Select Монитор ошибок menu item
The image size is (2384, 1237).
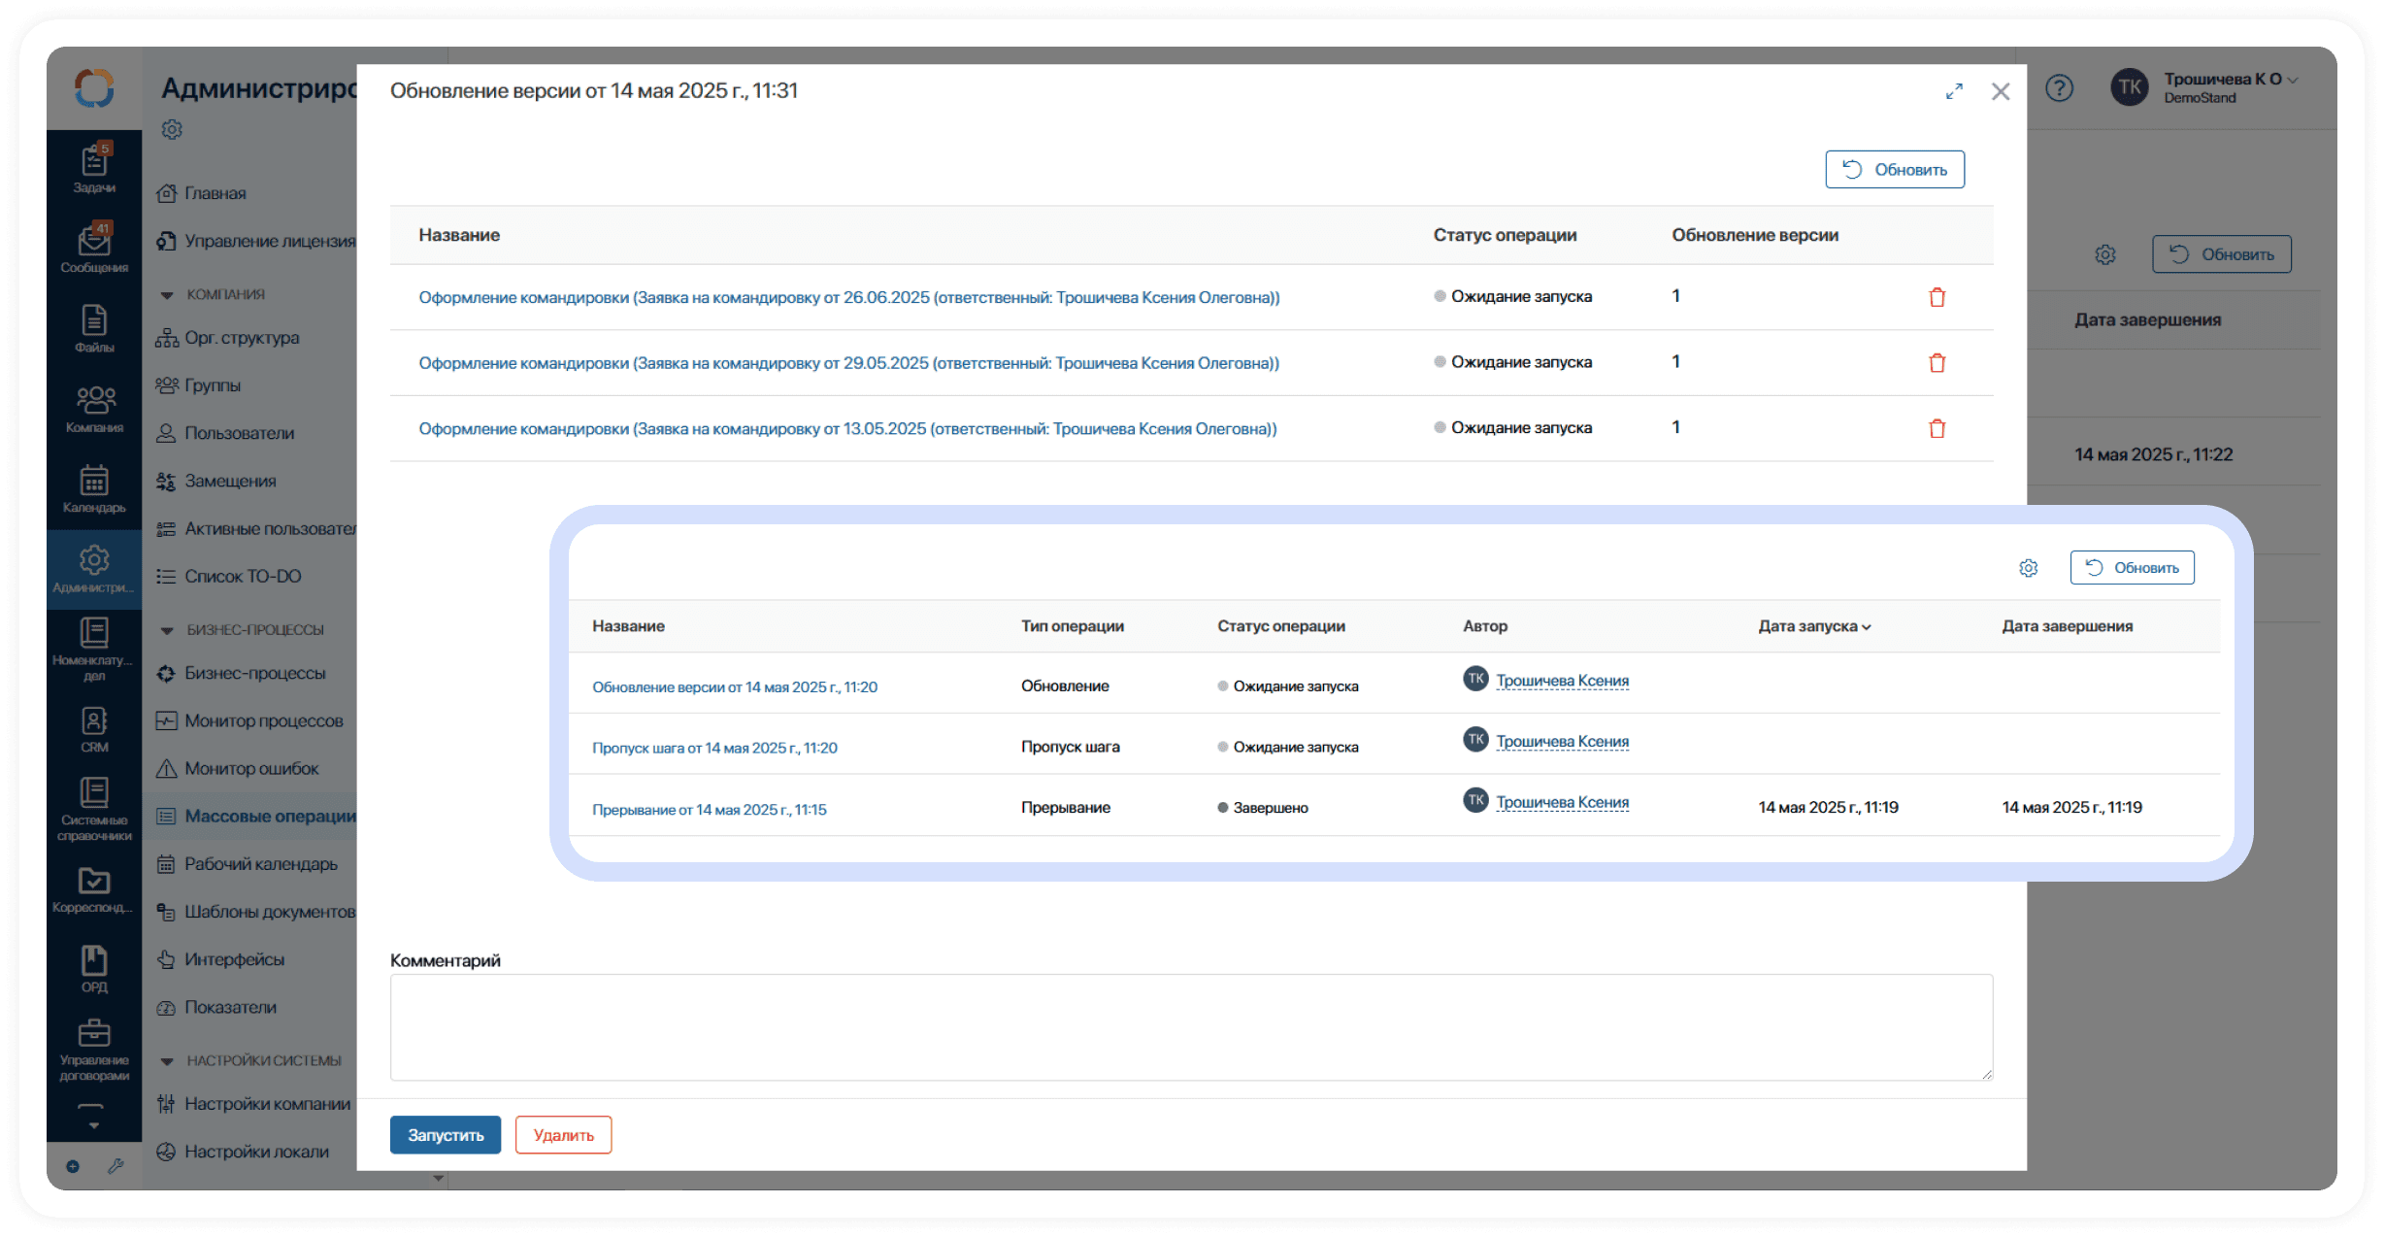pos(251,768)
